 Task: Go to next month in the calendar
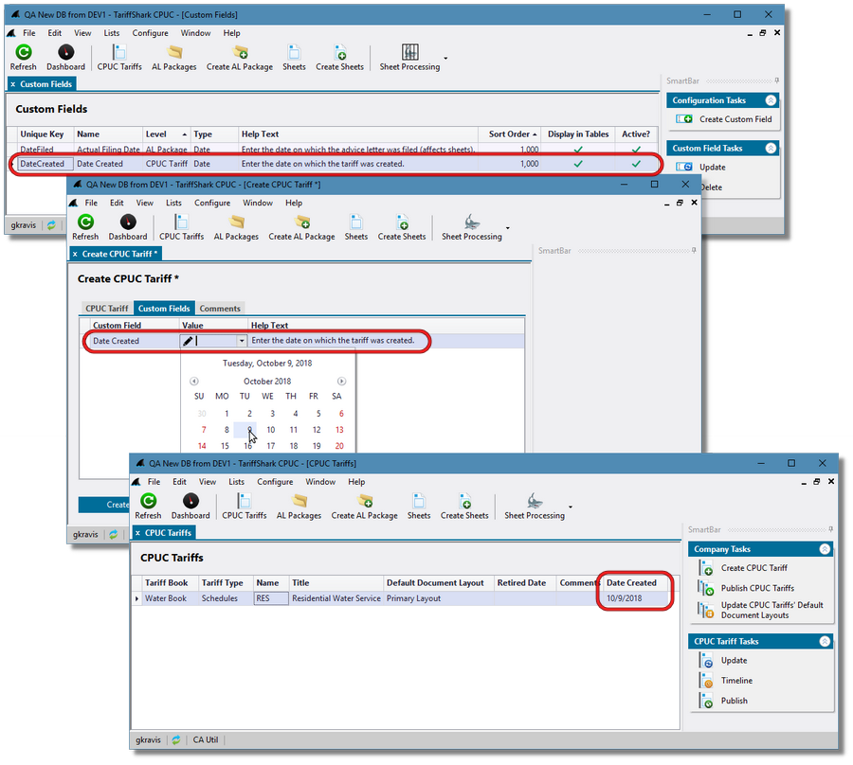click(x=341, y=382)
